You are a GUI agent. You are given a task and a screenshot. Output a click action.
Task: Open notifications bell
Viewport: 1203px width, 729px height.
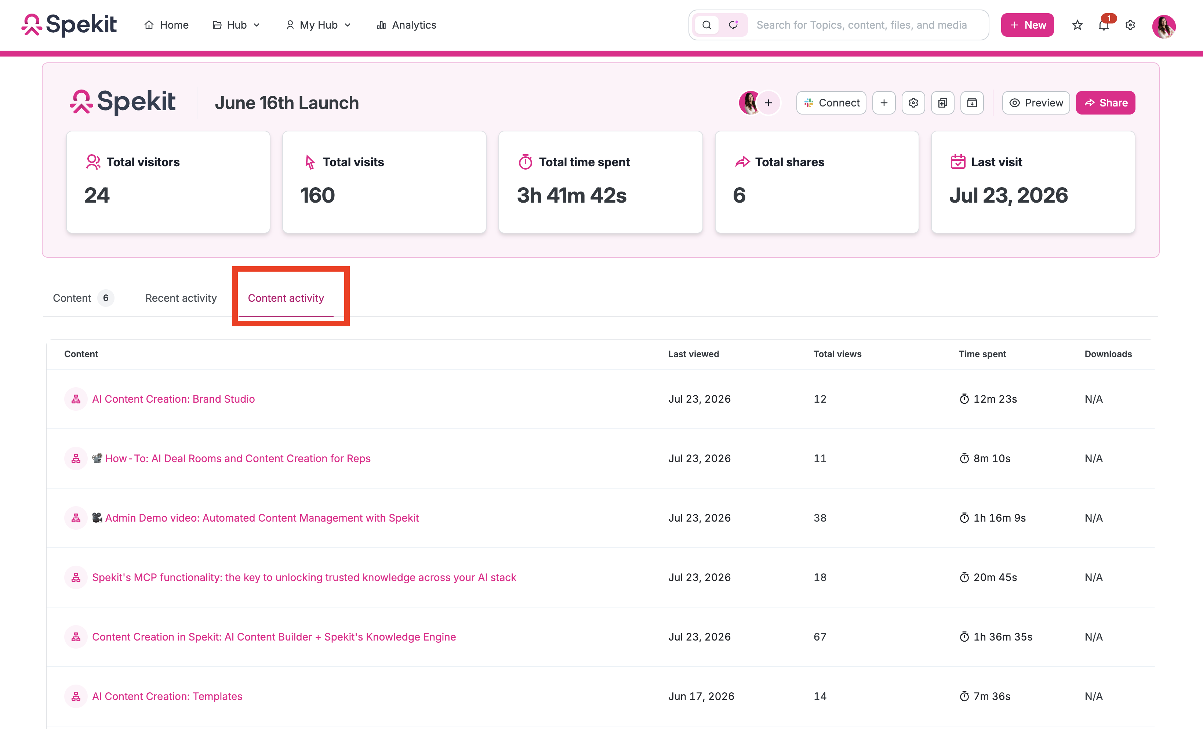[x=1104, y=25]
